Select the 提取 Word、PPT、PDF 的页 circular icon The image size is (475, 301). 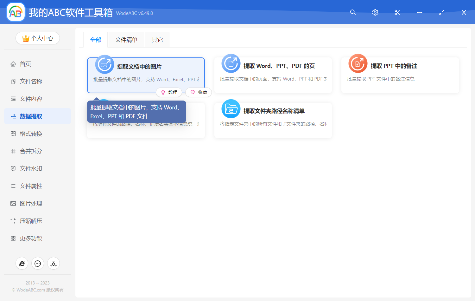[x=231, y=63]
